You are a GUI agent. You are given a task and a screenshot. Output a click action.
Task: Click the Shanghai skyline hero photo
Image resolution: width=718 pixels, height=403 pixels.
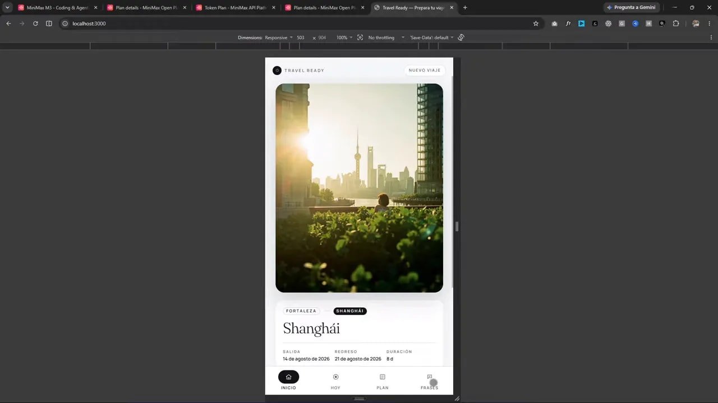[359, 188]
